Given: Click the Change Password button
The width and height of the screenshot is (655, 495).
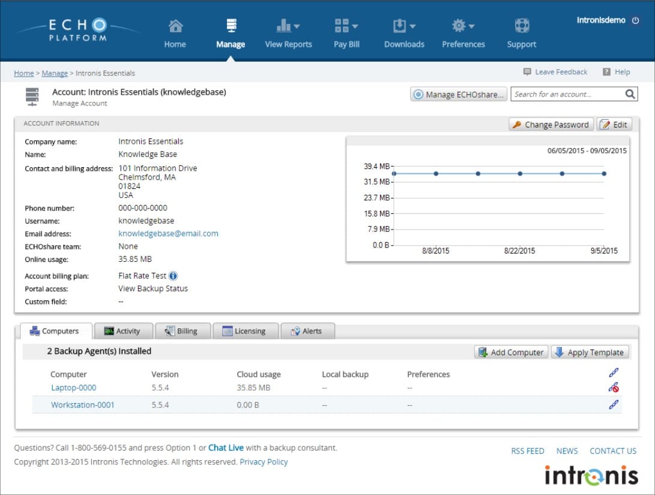Looking at the screenshot, I should pyautogui.click(x=551, y=125).
